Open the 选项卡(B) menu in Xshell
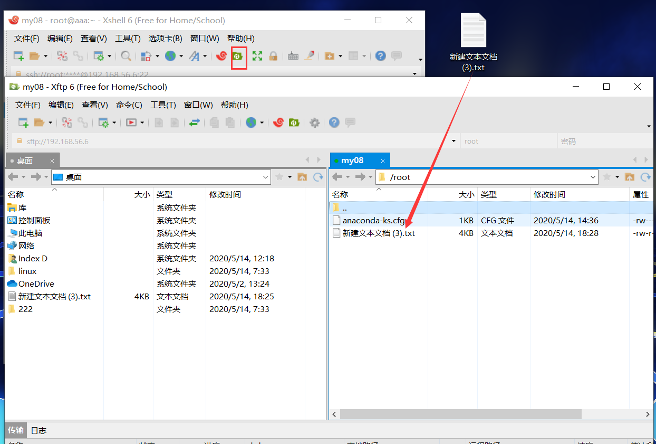 165,39
